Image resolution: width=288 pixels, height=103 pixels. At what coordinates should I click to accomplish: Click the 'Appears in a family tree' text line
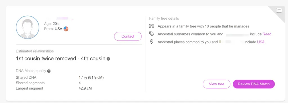point(203,26)
